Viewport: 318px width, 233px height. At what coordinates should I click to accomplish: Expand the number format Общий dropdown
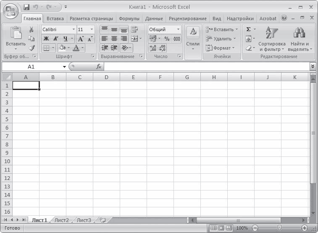point(178,29)
